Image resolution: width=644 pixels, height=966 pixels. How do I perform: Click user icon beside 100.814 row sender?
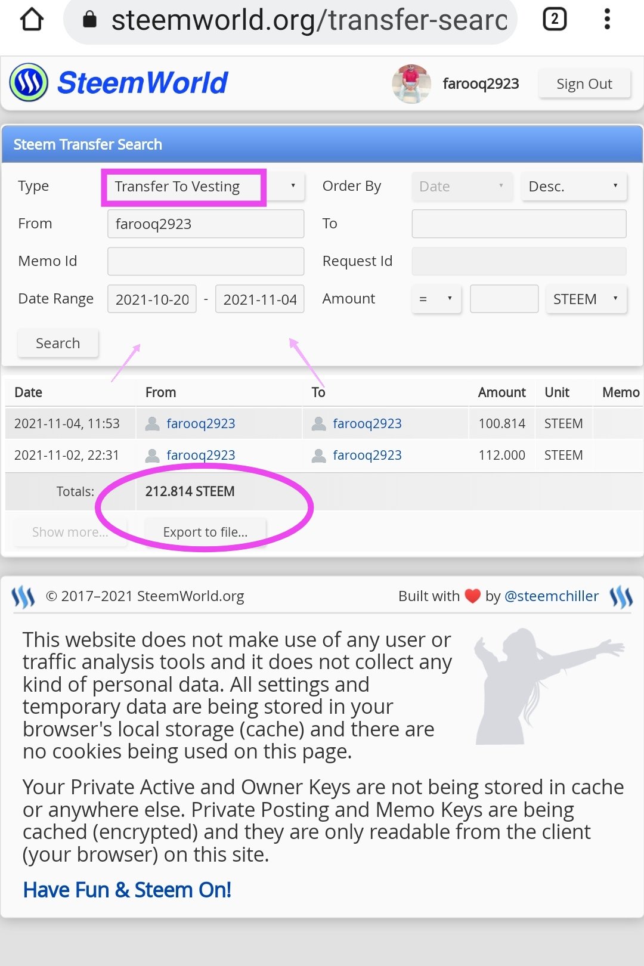pos(153,423)
